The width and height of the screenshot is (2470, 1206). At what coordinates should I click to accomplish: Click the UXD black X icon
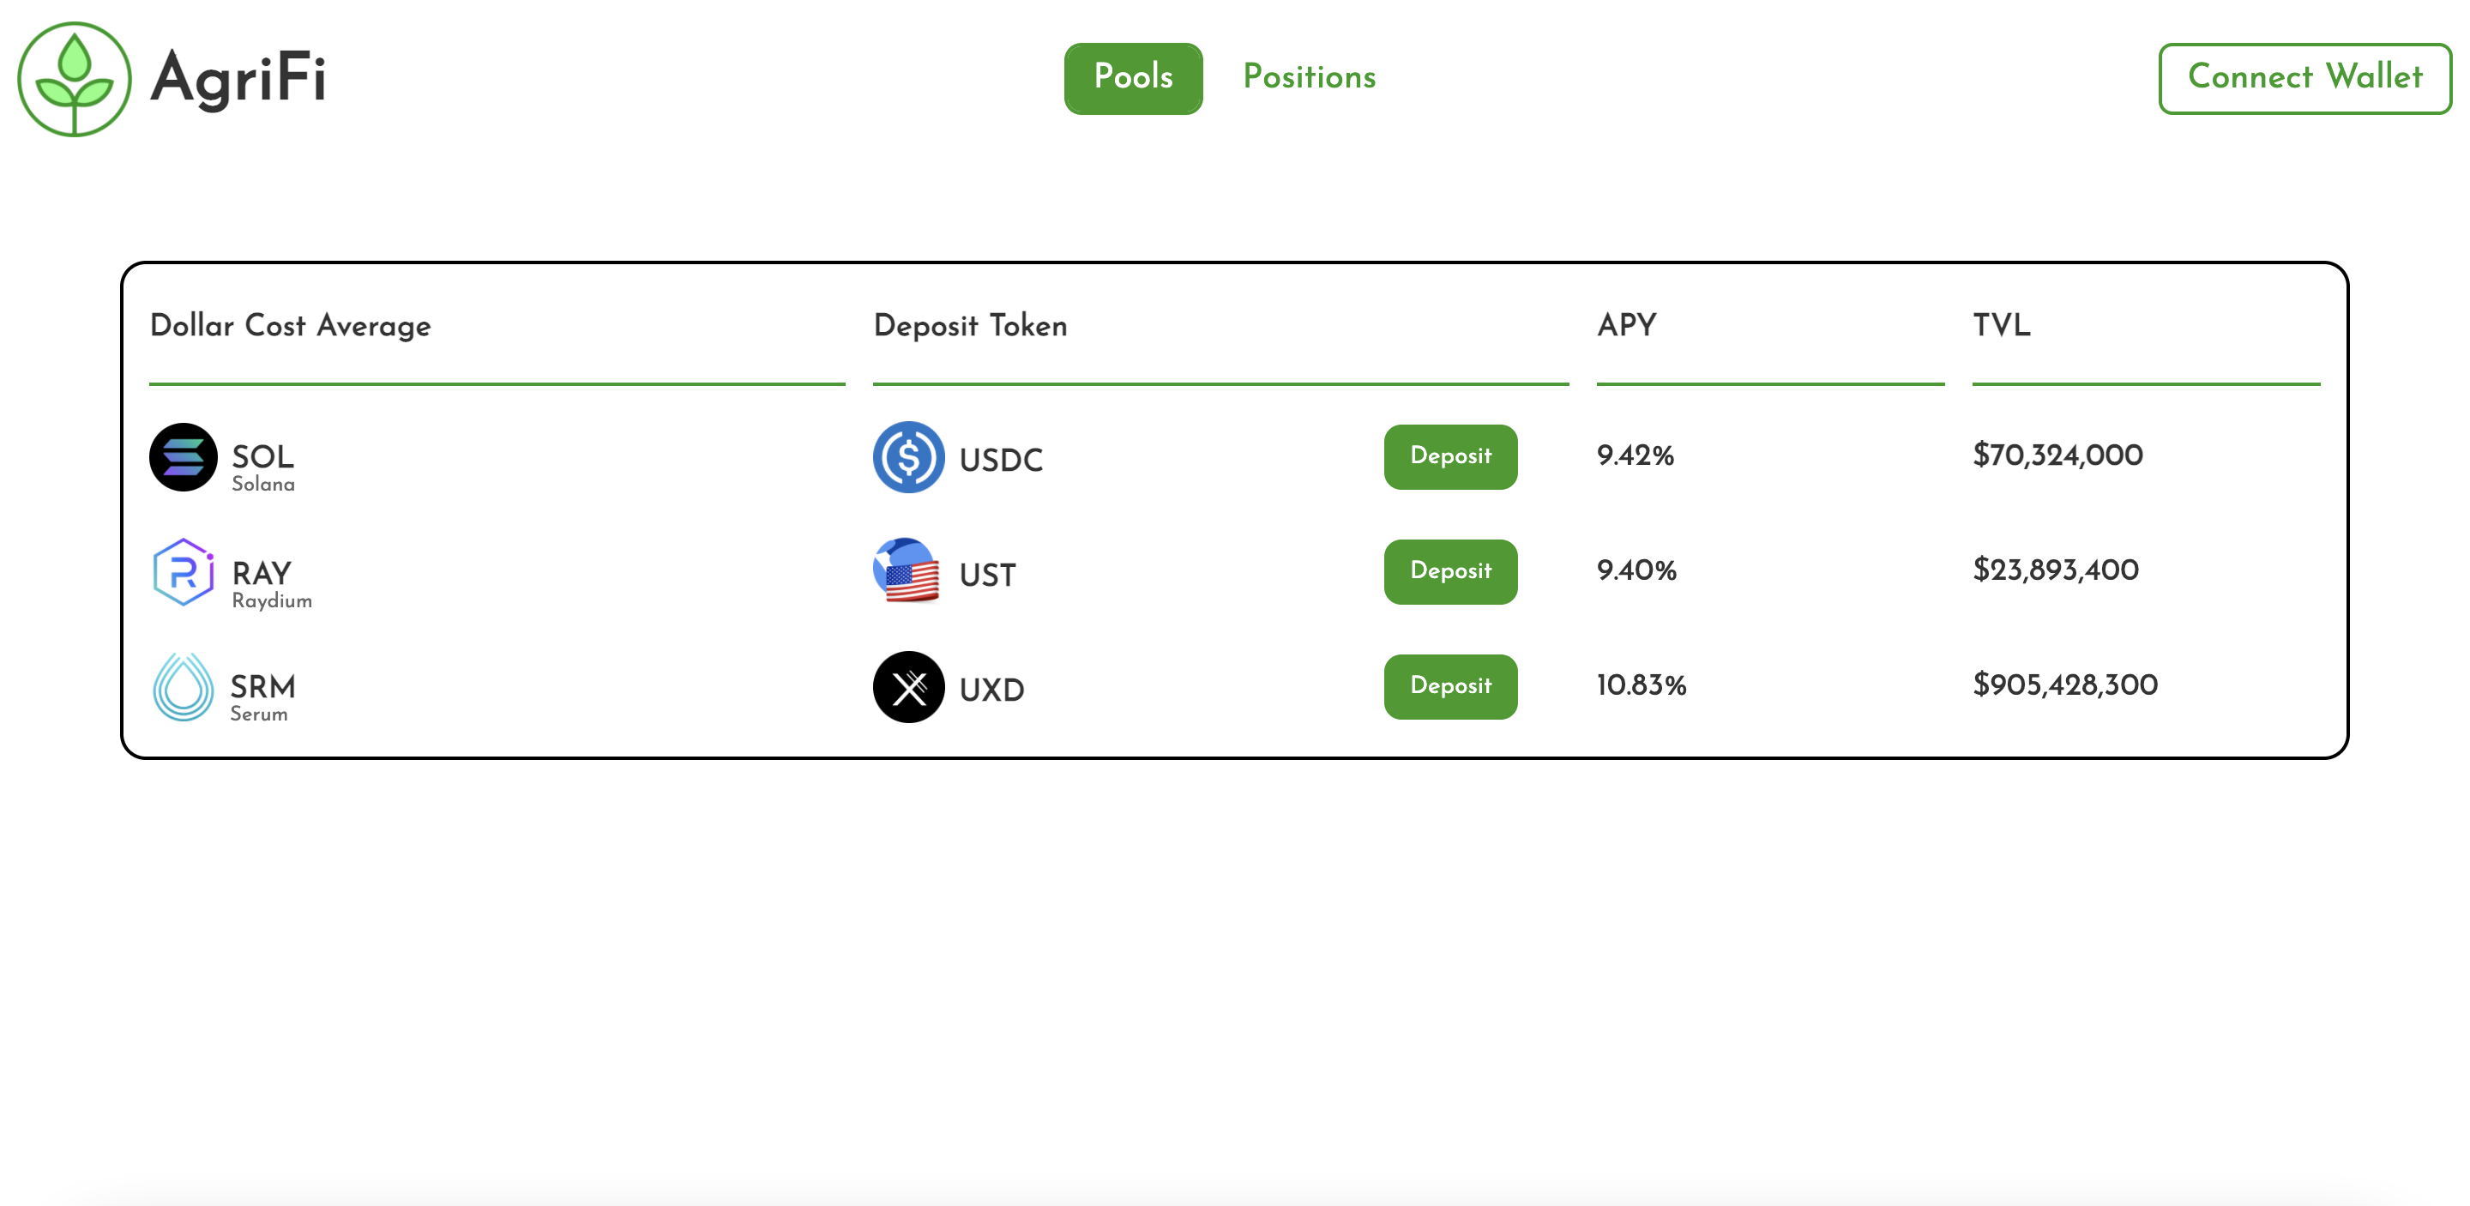pyautogui.click(x=908, y=687)
